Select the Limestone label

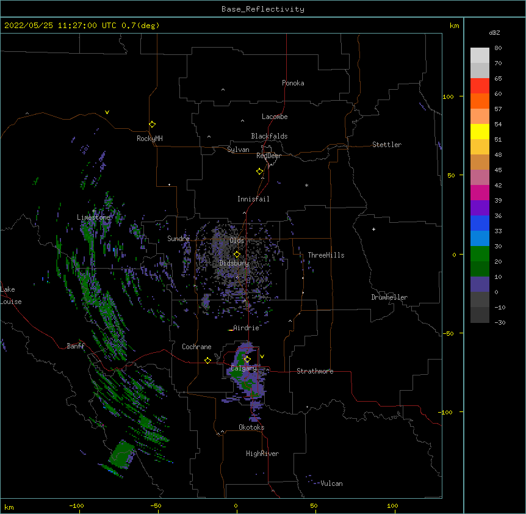(x=93, y=217)
